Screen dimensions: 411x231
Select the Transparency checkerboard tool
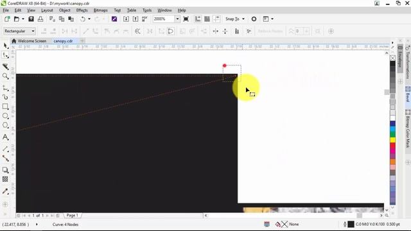[5, 179]
